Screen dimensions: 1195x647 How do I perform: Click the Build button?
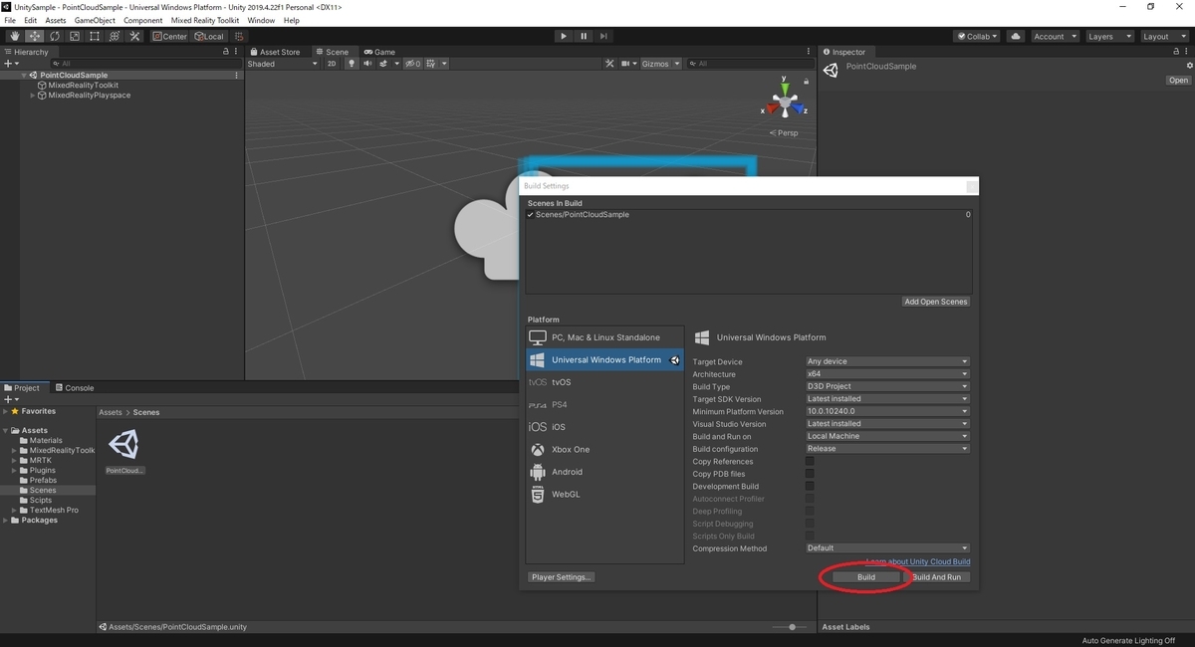(x=866, y=577)
